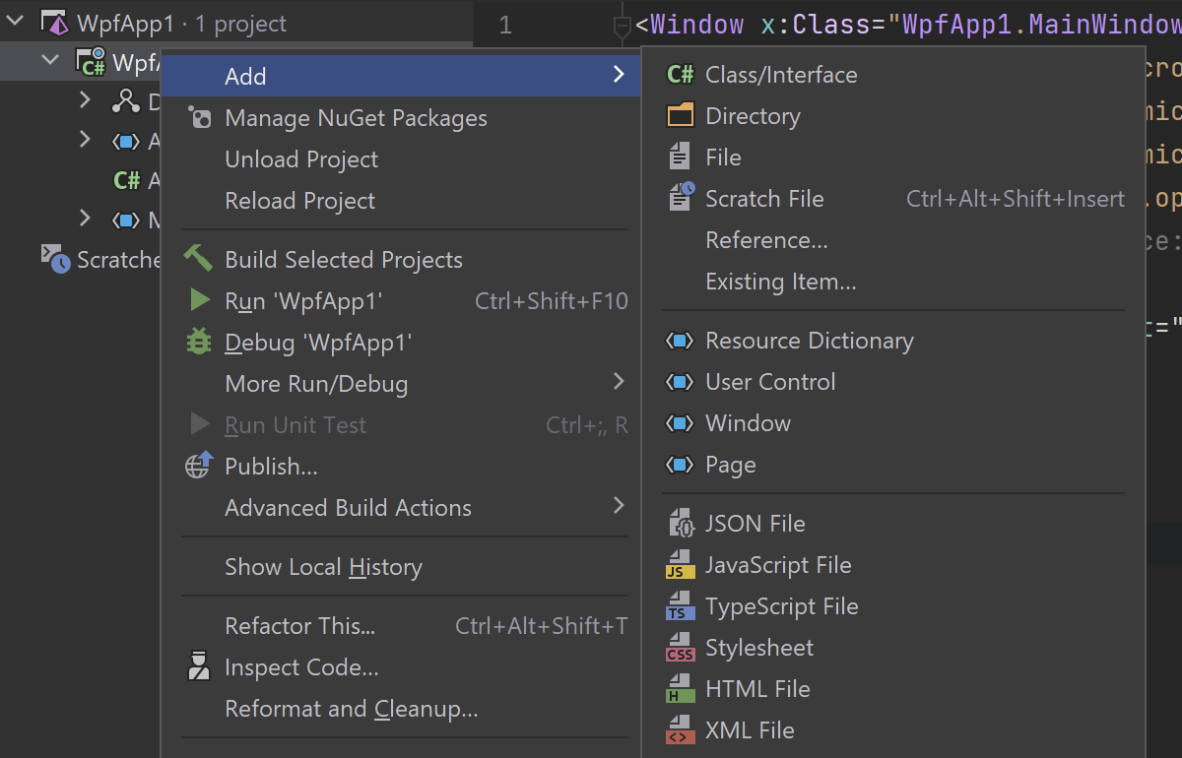The width and height of the screenshot is (1182, 758).
Task: Click the Build Selected Projects hammer icon
Action: coord(198,259)
